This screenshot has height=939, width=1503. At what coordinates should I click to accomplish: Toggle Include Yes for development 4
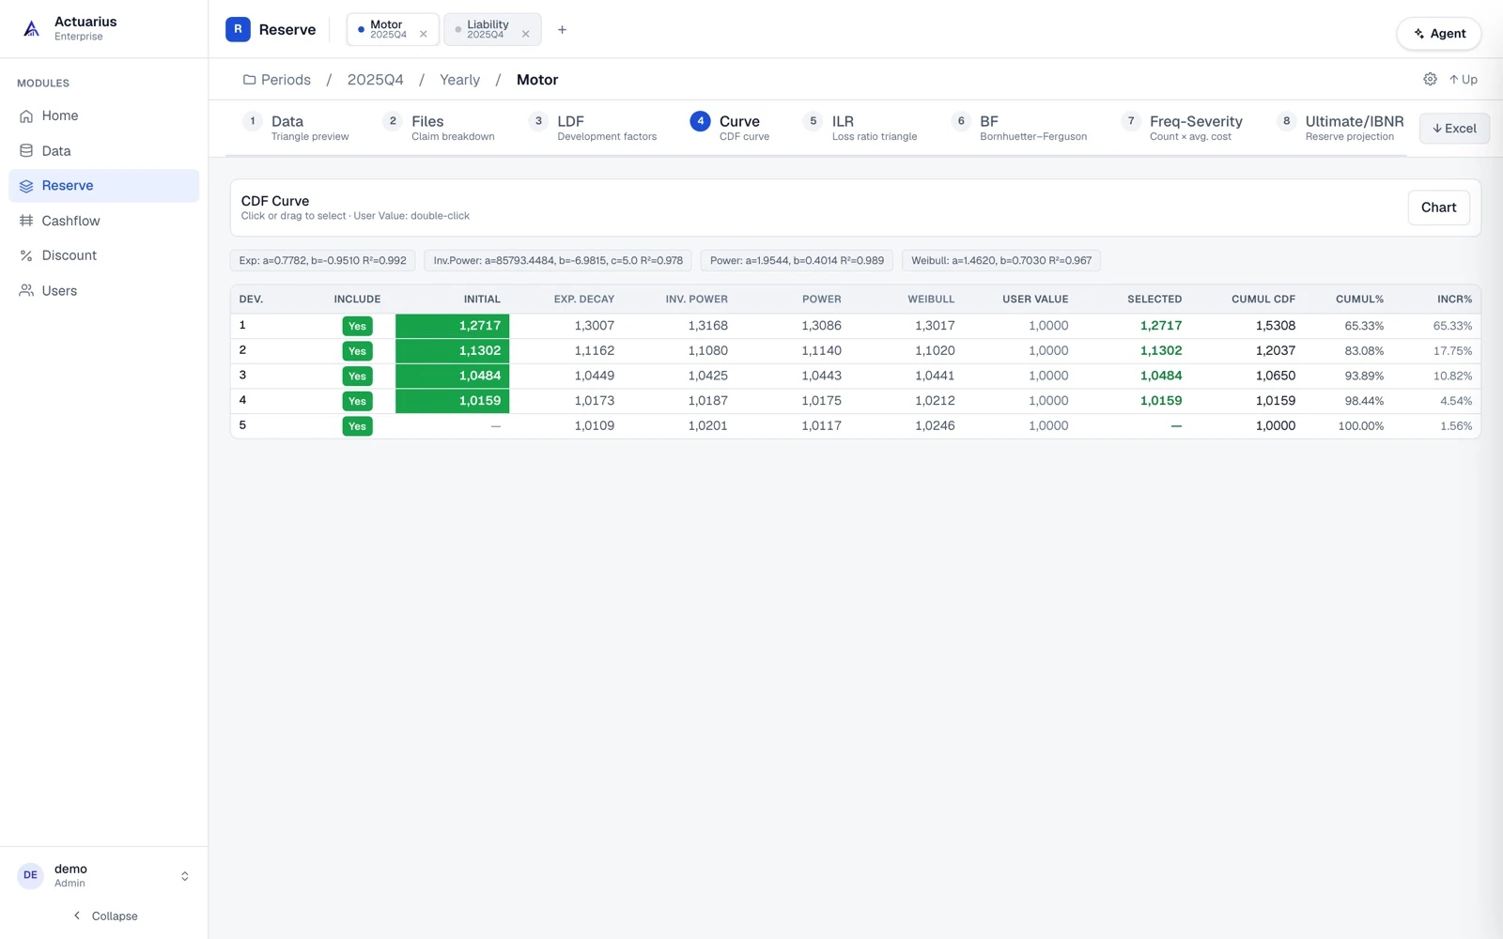coord(357,401)
